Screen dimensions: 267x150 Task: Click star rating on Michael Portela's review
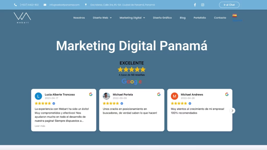111,103
